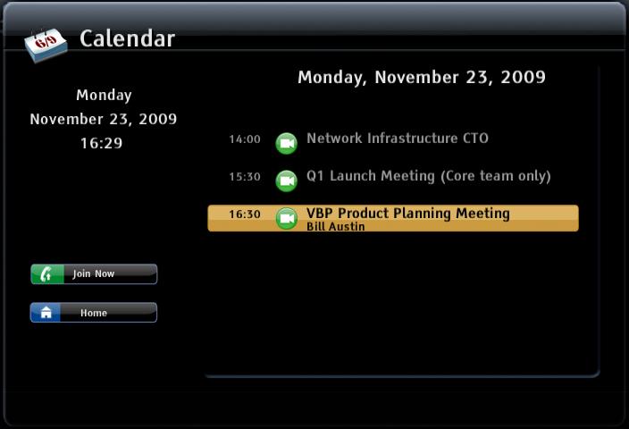Select the Network Infrastructure CTO meeting

(x=397, y=139)
